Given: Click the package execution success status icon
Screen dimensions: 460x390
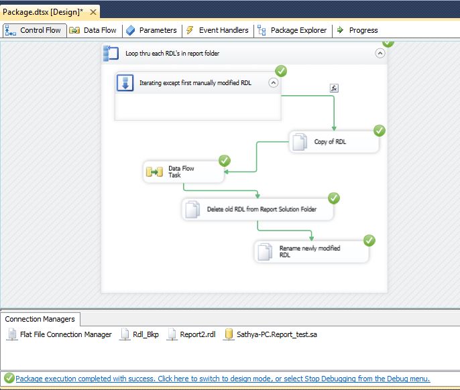Looking at the screenshot, I should (9, 378).
